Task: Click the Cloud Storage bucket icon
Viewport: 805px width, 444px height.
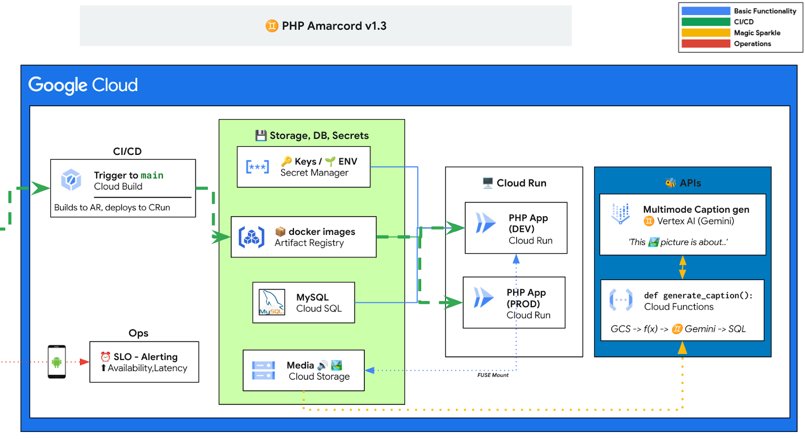Action: (263, 371)
